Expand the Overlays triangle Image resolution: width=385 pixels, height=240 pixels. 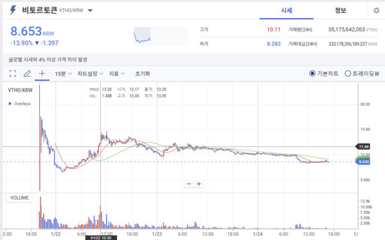click(10, 104)
